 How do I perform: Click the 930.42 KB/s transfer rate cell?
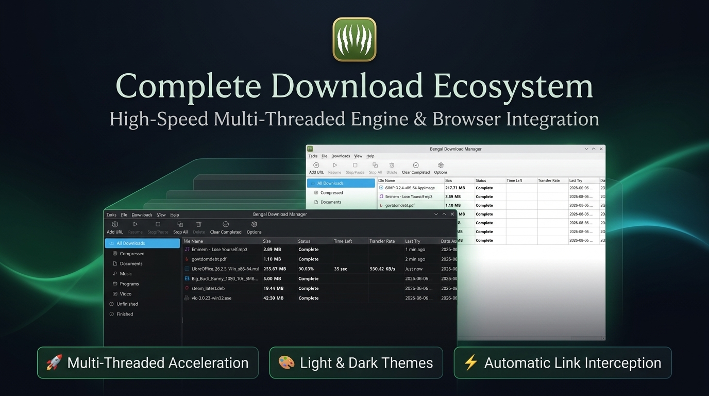pos(382,269)
